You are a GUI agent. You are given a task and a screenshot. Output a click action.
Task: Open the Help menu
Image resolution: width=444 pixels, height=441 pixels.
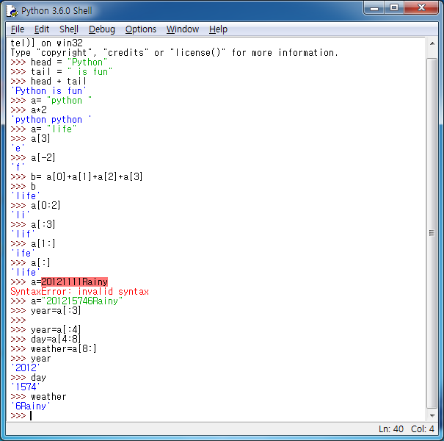point(218,29)
